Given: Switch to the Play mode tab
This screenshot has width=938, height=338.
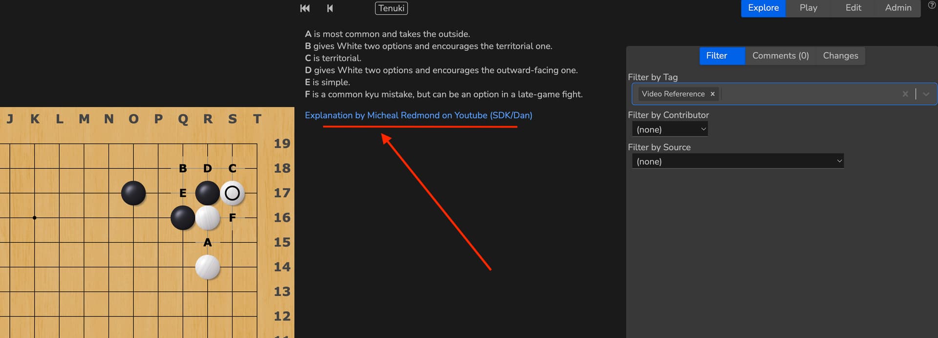Looking at the screenshot, I should [x=808, y=8].
